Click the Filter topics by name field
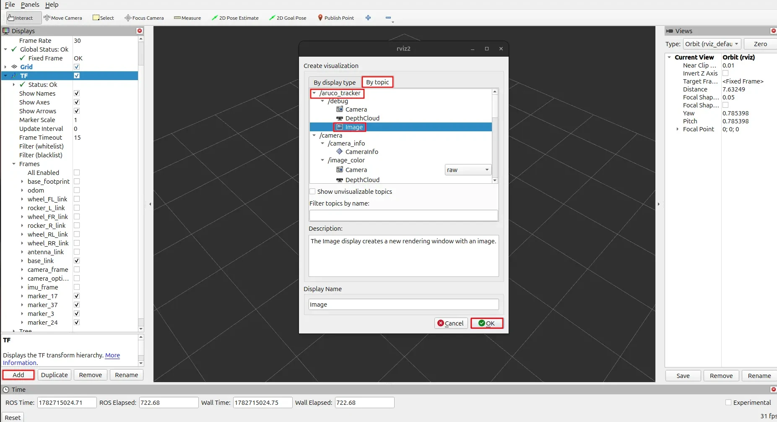This screenshot has width=777, height=422. tap(404, 215)
